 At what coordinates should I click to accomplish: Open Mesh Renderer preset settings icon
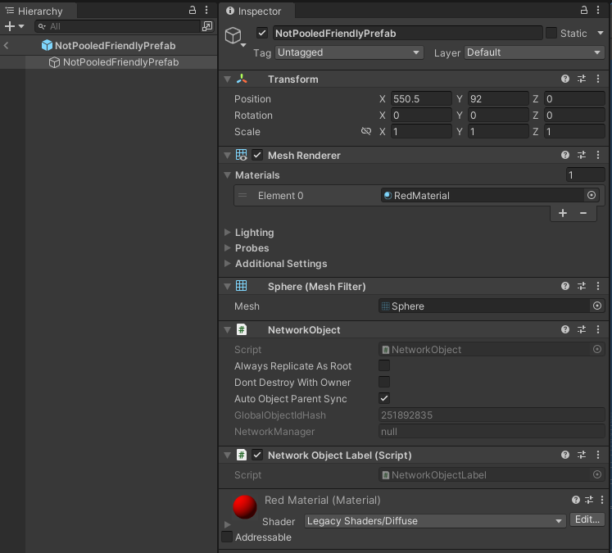pyautogui.click(x=582, y=156)
